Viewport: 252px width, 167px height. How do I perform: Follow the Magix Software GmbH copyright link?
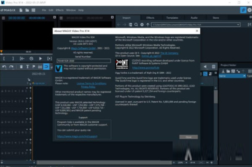pos(83,48)
